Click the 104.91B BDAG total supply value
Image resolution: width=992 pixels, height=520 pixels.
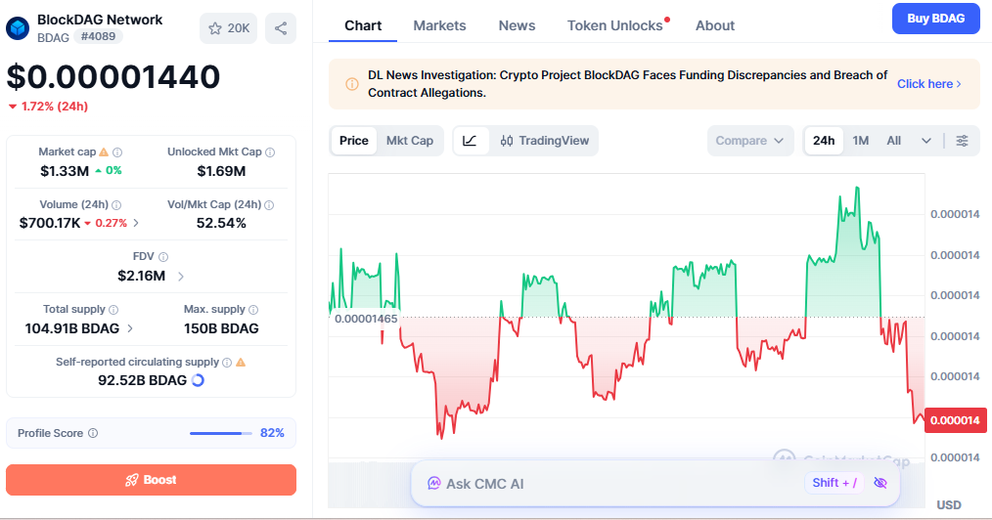pos(72,328)
